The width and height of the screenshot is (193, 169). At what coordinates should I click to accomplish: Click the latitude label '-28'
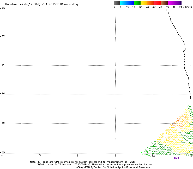2,123
